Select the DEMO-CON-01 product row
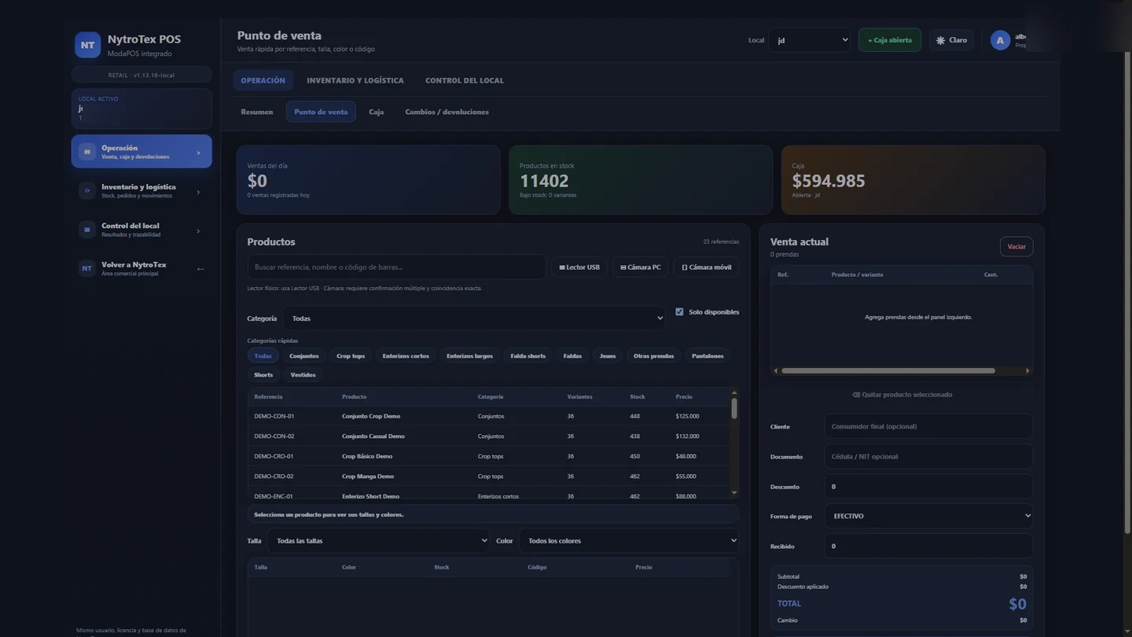This screenshot has height=637, width=1132. tap(488, 416)
